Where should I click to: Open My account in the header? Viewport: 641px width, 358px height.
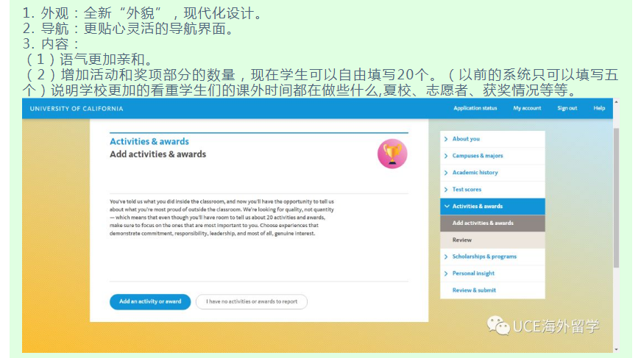click(527, 108)
